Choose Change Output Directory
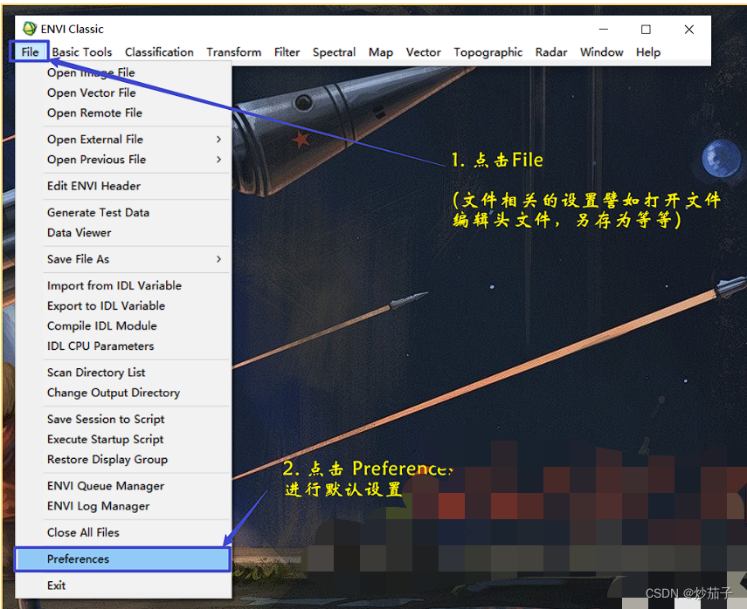747x609 pixels. 123,393
